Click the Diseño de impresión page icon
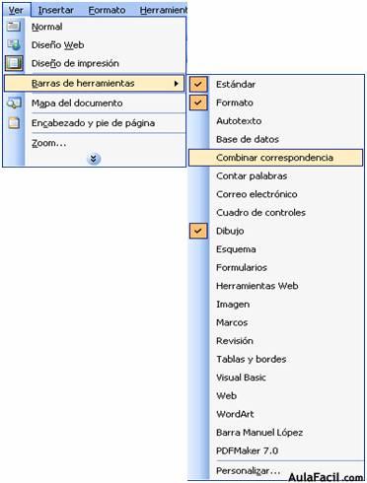 [14, 63]
